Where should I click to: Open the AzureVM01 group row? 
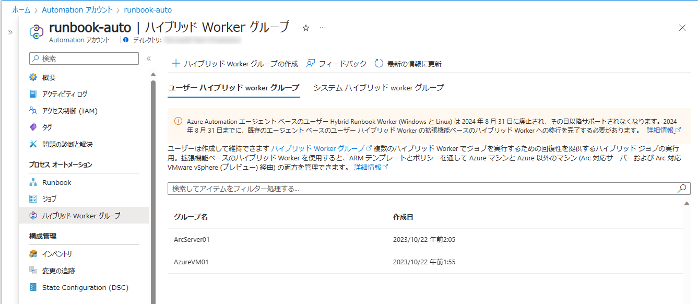(x=425, y=262)
